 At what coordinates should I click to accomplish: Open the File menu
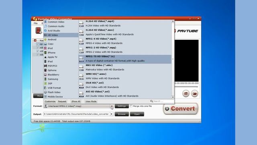pos(36,23)
